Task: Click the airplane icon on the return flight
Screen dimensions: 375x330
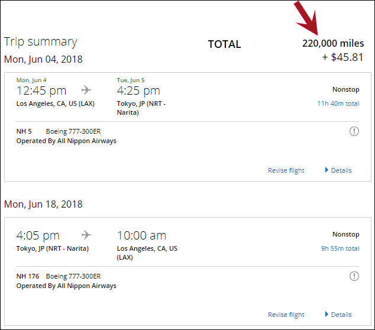Action: pos(87,235)
